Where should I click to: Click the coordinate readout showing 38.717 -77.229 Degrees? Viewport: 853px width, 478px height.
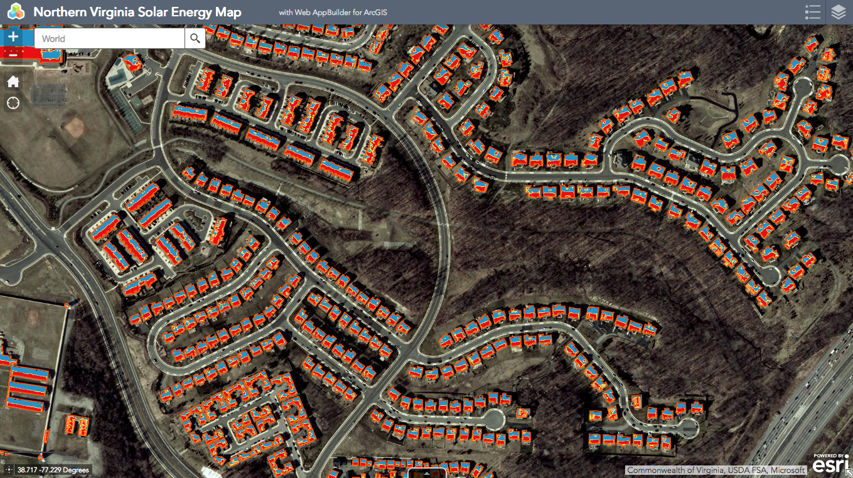pyautogui.click(x=53, y=470)
